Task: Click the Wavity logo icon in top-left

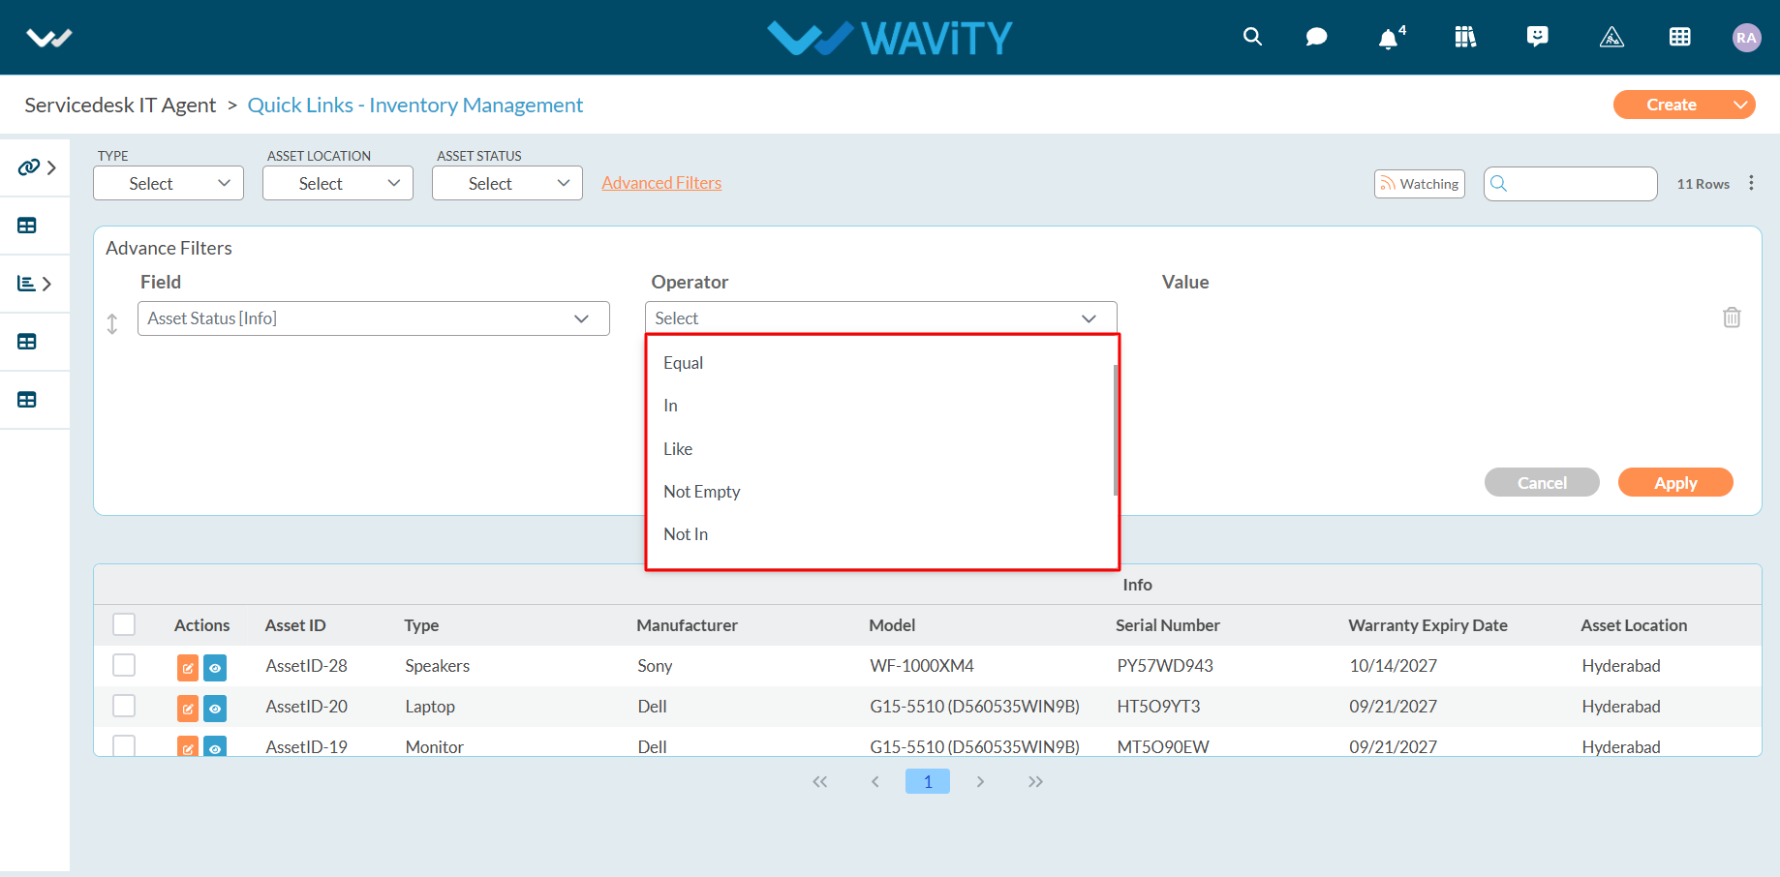Action: [49, 38]
